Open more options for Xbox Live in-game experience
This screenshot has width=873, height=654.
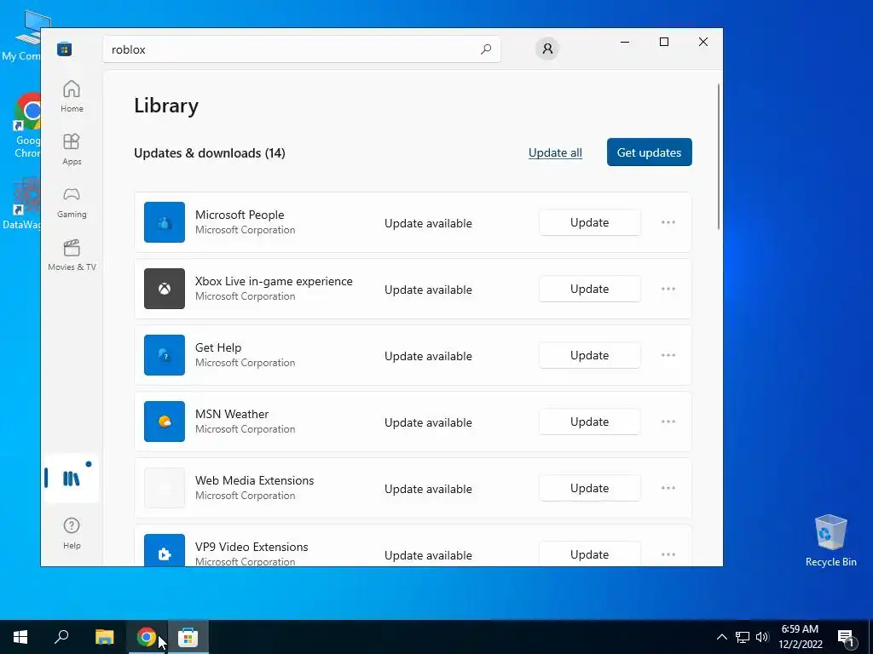(x=668, y=289)
